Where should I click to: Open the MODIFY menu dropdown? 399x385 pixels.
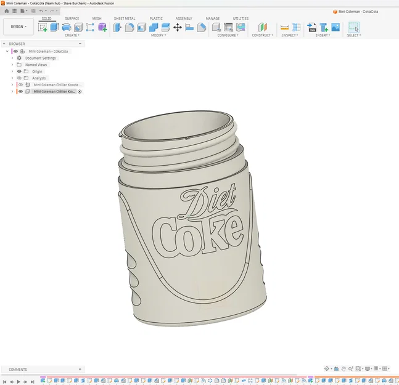pos(158,35)
